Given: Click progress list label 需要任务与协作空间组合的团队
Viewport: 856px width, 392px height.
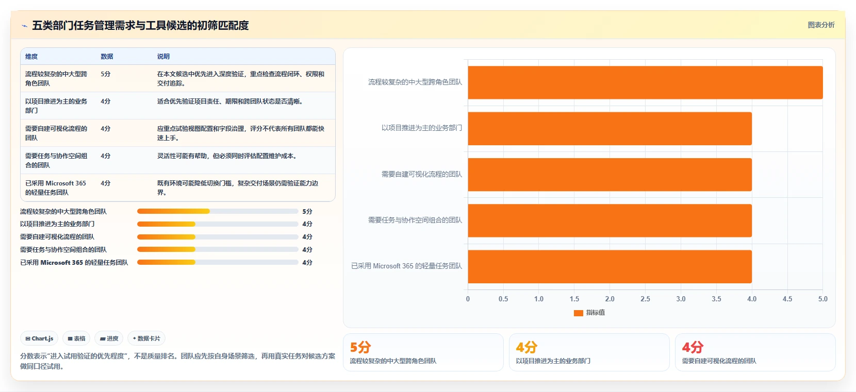Looking at the screenshot, I should pos(63,250).
